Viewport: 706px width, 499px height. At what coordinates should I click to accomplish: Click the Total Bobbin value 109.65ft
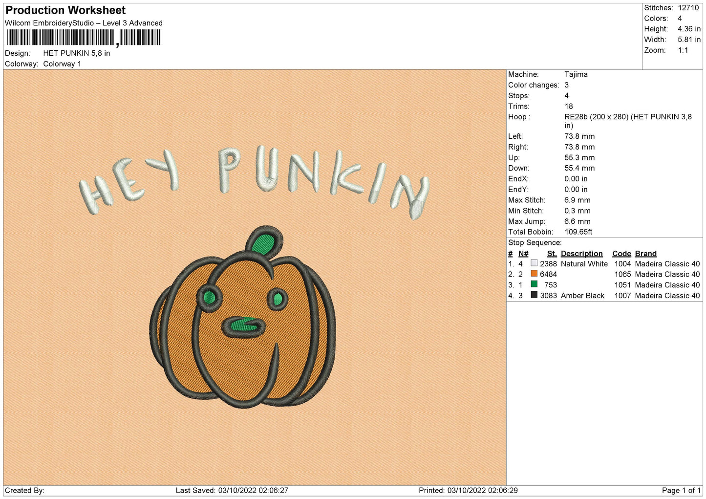point(578,232)
